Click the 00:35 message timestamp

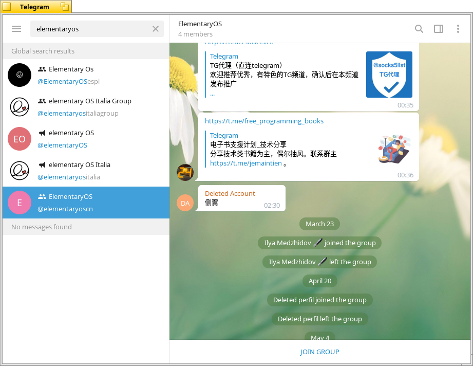[x=405, y=105]
